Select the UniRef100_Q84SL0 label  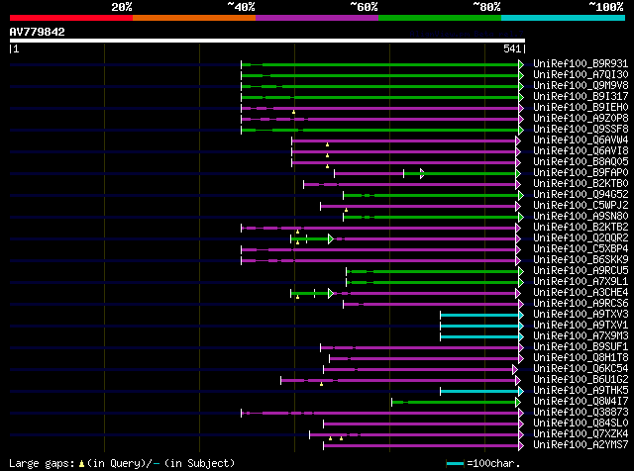(x=581, y=424)
